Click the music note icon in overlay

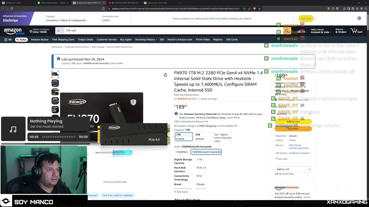coord(13,129)
